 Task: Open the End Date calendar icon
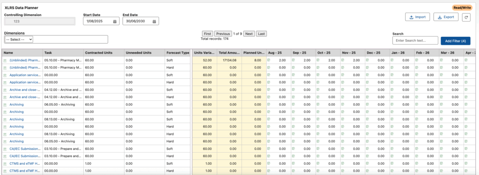pyautogui.click(x=154, y=21)
